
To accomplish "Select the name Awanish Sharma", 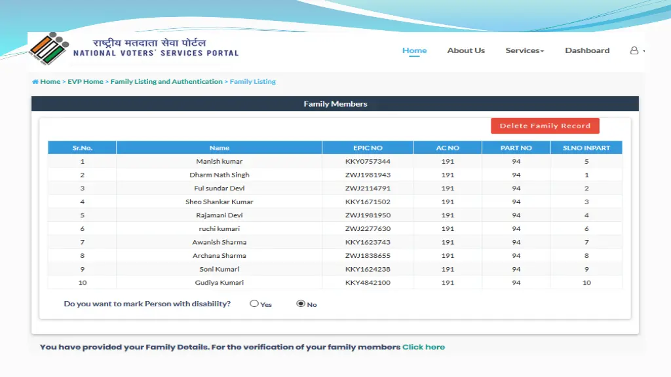I will tap(219, 242).
